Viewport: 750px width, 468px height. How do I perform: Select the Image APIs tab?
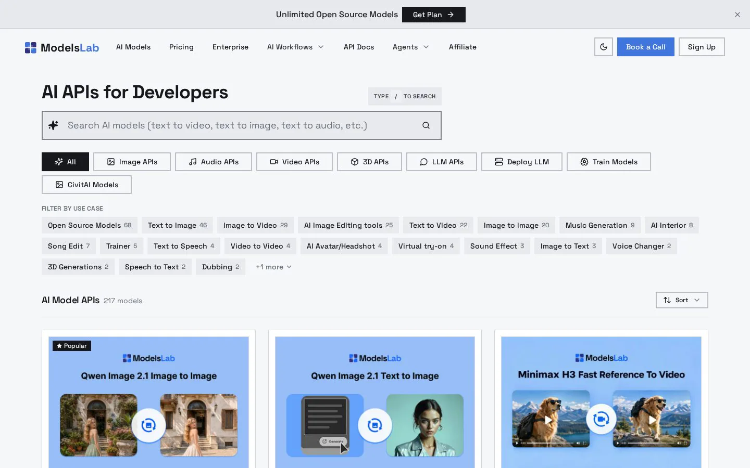point(132,162)
